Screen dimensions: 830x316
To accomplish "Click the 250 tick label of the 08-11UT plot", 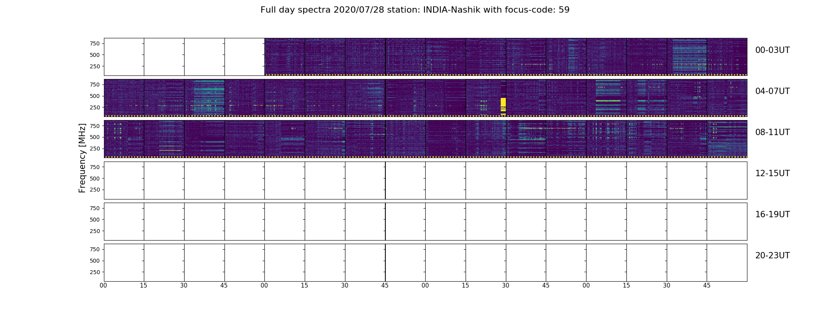I will click(95, 149).
